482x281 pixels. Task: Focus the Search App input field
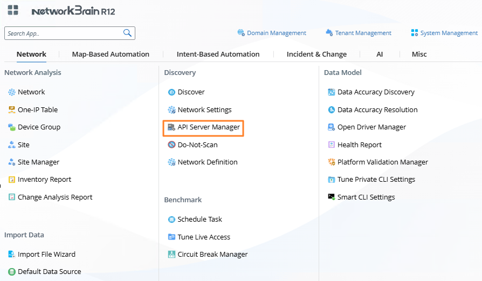coord(64,33)
